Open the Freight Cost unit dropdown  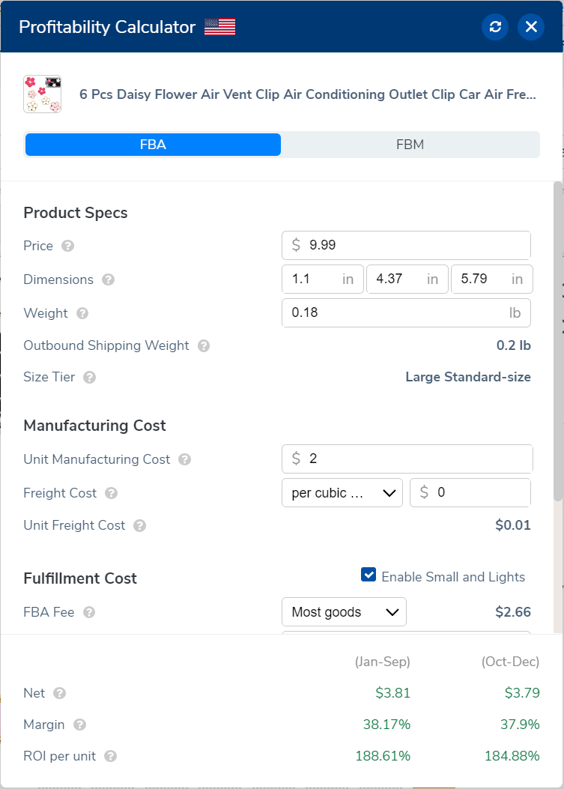coord(342,492)
